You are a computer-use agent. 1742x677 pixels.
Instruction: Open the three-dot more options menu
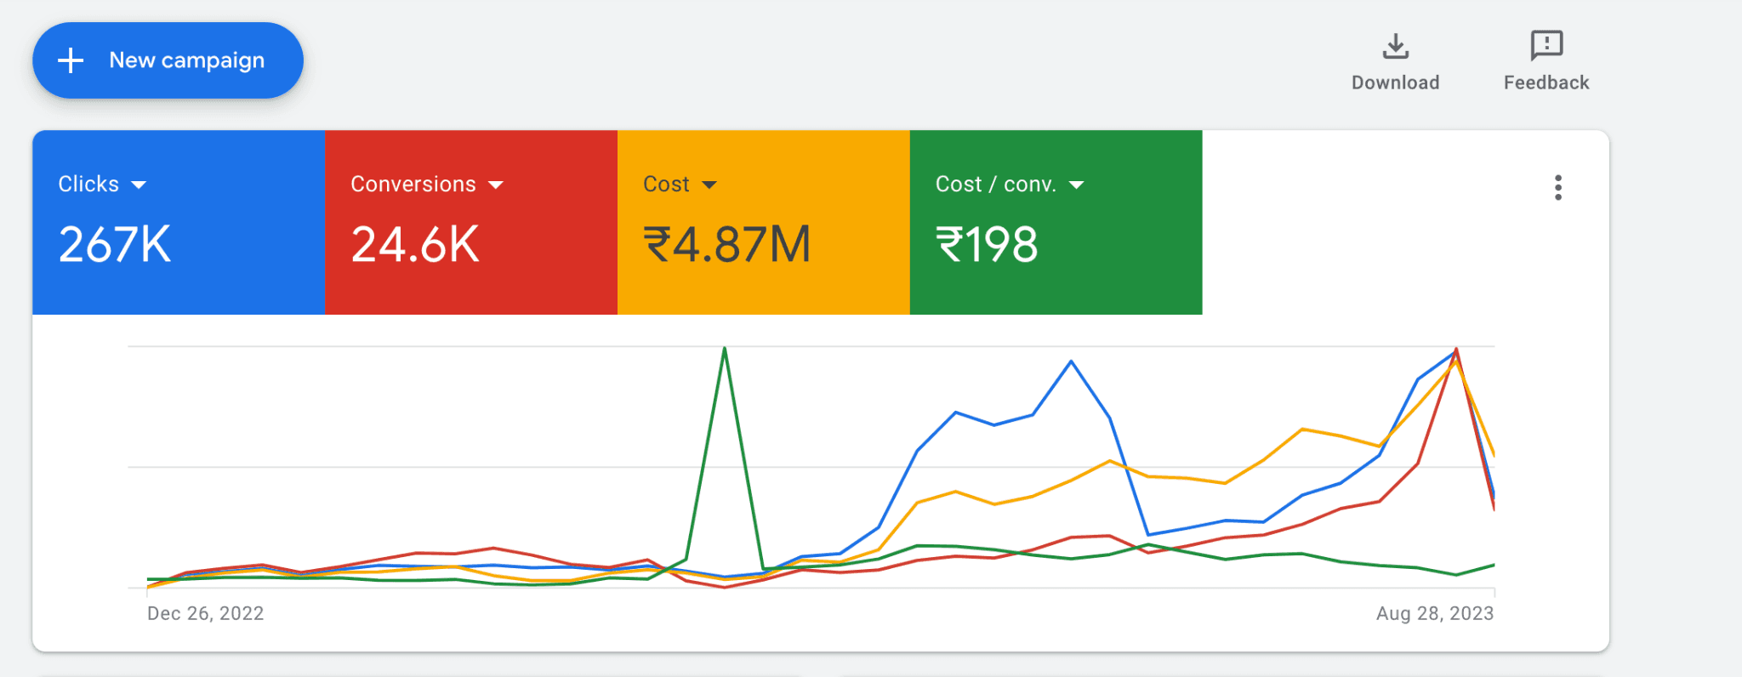(x=1558, y=187)
